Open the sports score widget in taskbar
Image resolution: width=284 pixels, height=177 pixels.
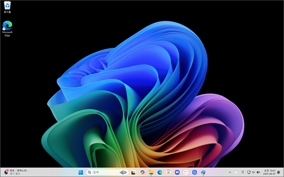pos(16,172)
